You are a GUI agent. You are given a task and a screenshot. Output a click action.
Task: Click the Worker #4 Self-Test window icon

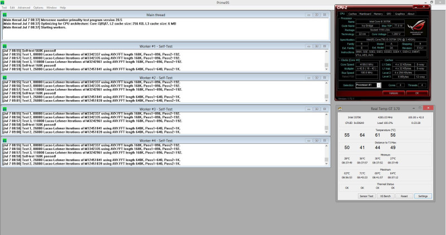[4, 141]
